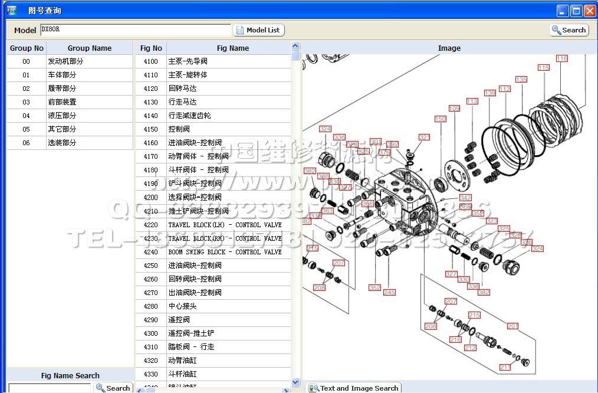This screenshot has height=393, width=598.
Task: Select group 04 液压部分
Action: 65,116
